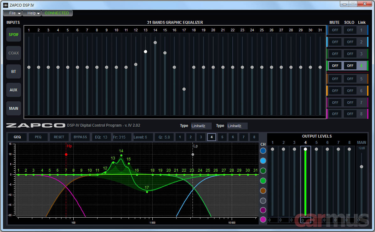The image size is (375, 232).
Task: Click the BYPASS button
Action: click(80, 137)
